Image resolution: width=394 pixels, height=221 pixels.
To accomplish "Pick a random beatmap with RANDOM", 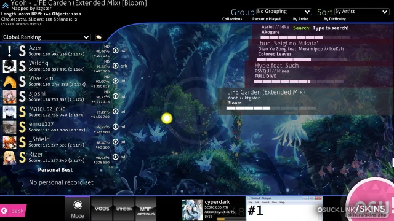I will point(124,209).
